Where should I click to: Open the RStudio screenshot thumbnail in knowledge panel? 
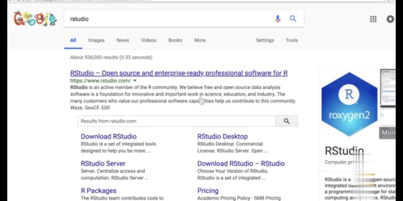click(x=388, y=88)
